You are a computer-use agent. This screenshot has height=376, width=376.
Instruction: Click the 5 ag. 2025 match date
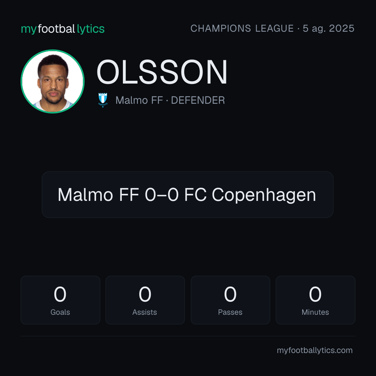point(328,29)
